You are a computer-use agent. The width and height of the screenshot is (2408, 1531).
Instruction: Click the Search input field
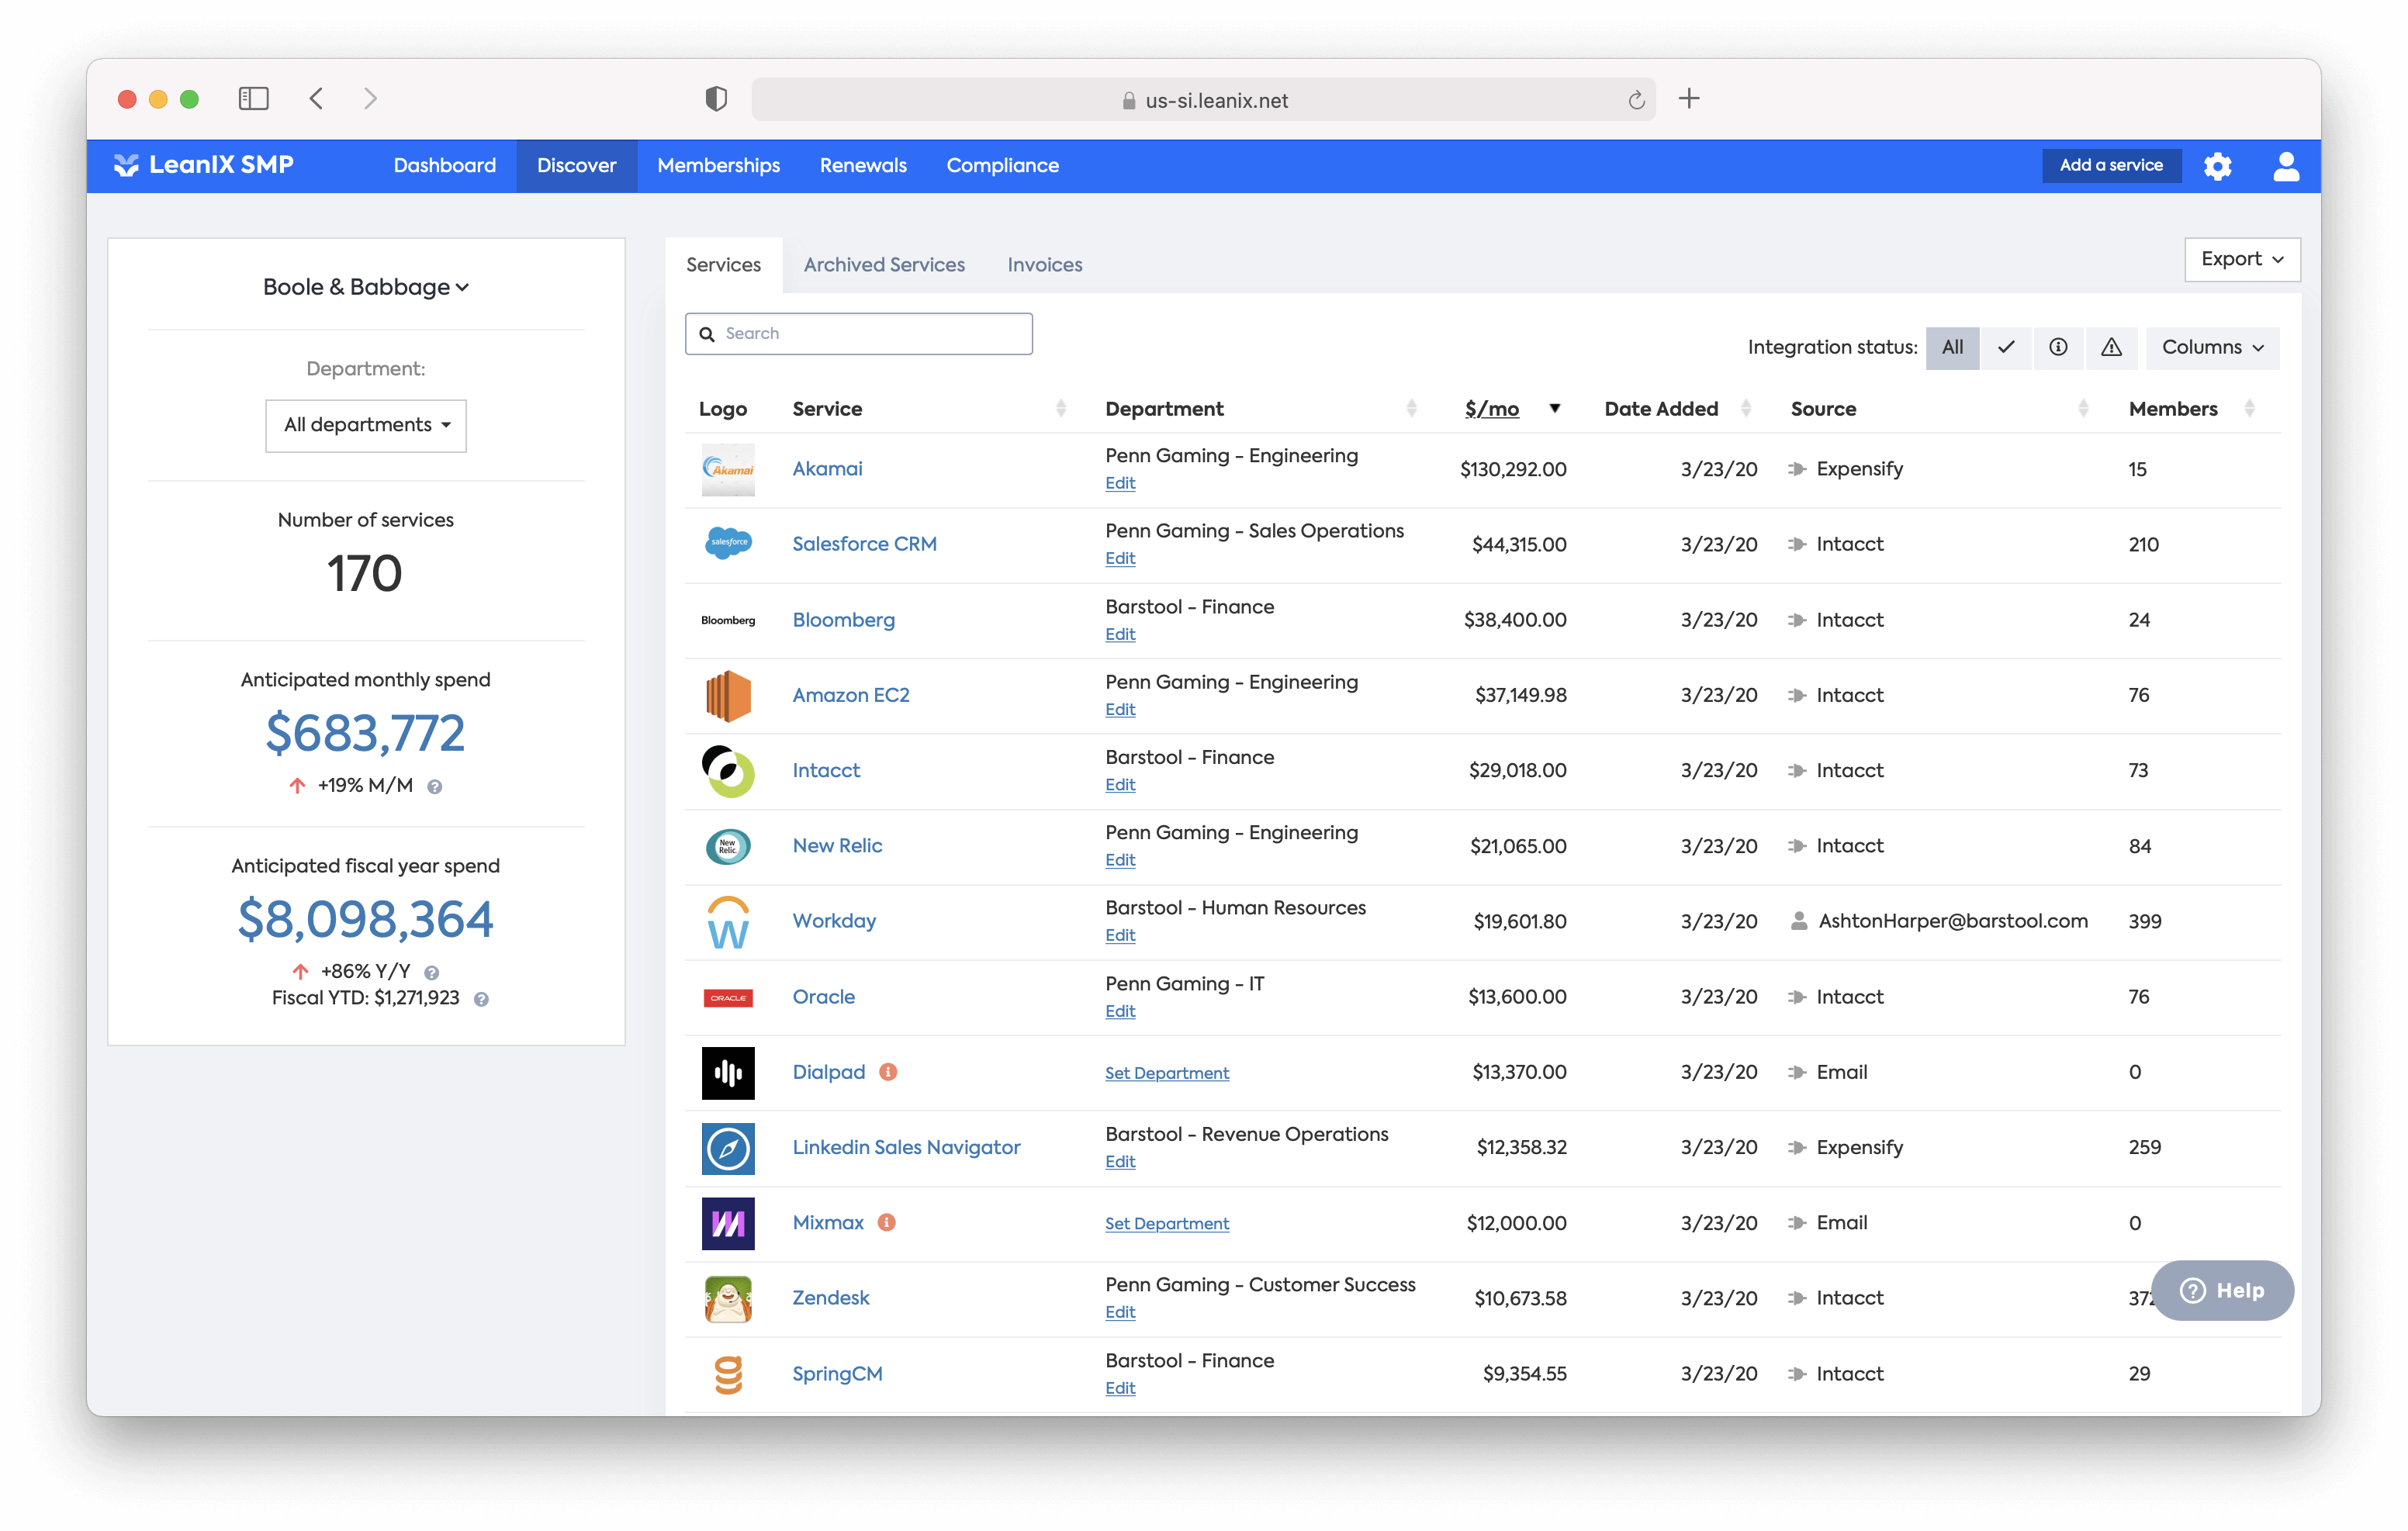click(x=858, y=334)
